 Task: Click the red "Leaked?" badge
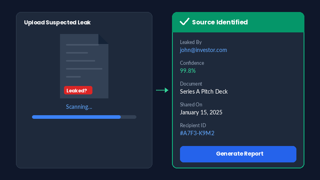[78, 90]
